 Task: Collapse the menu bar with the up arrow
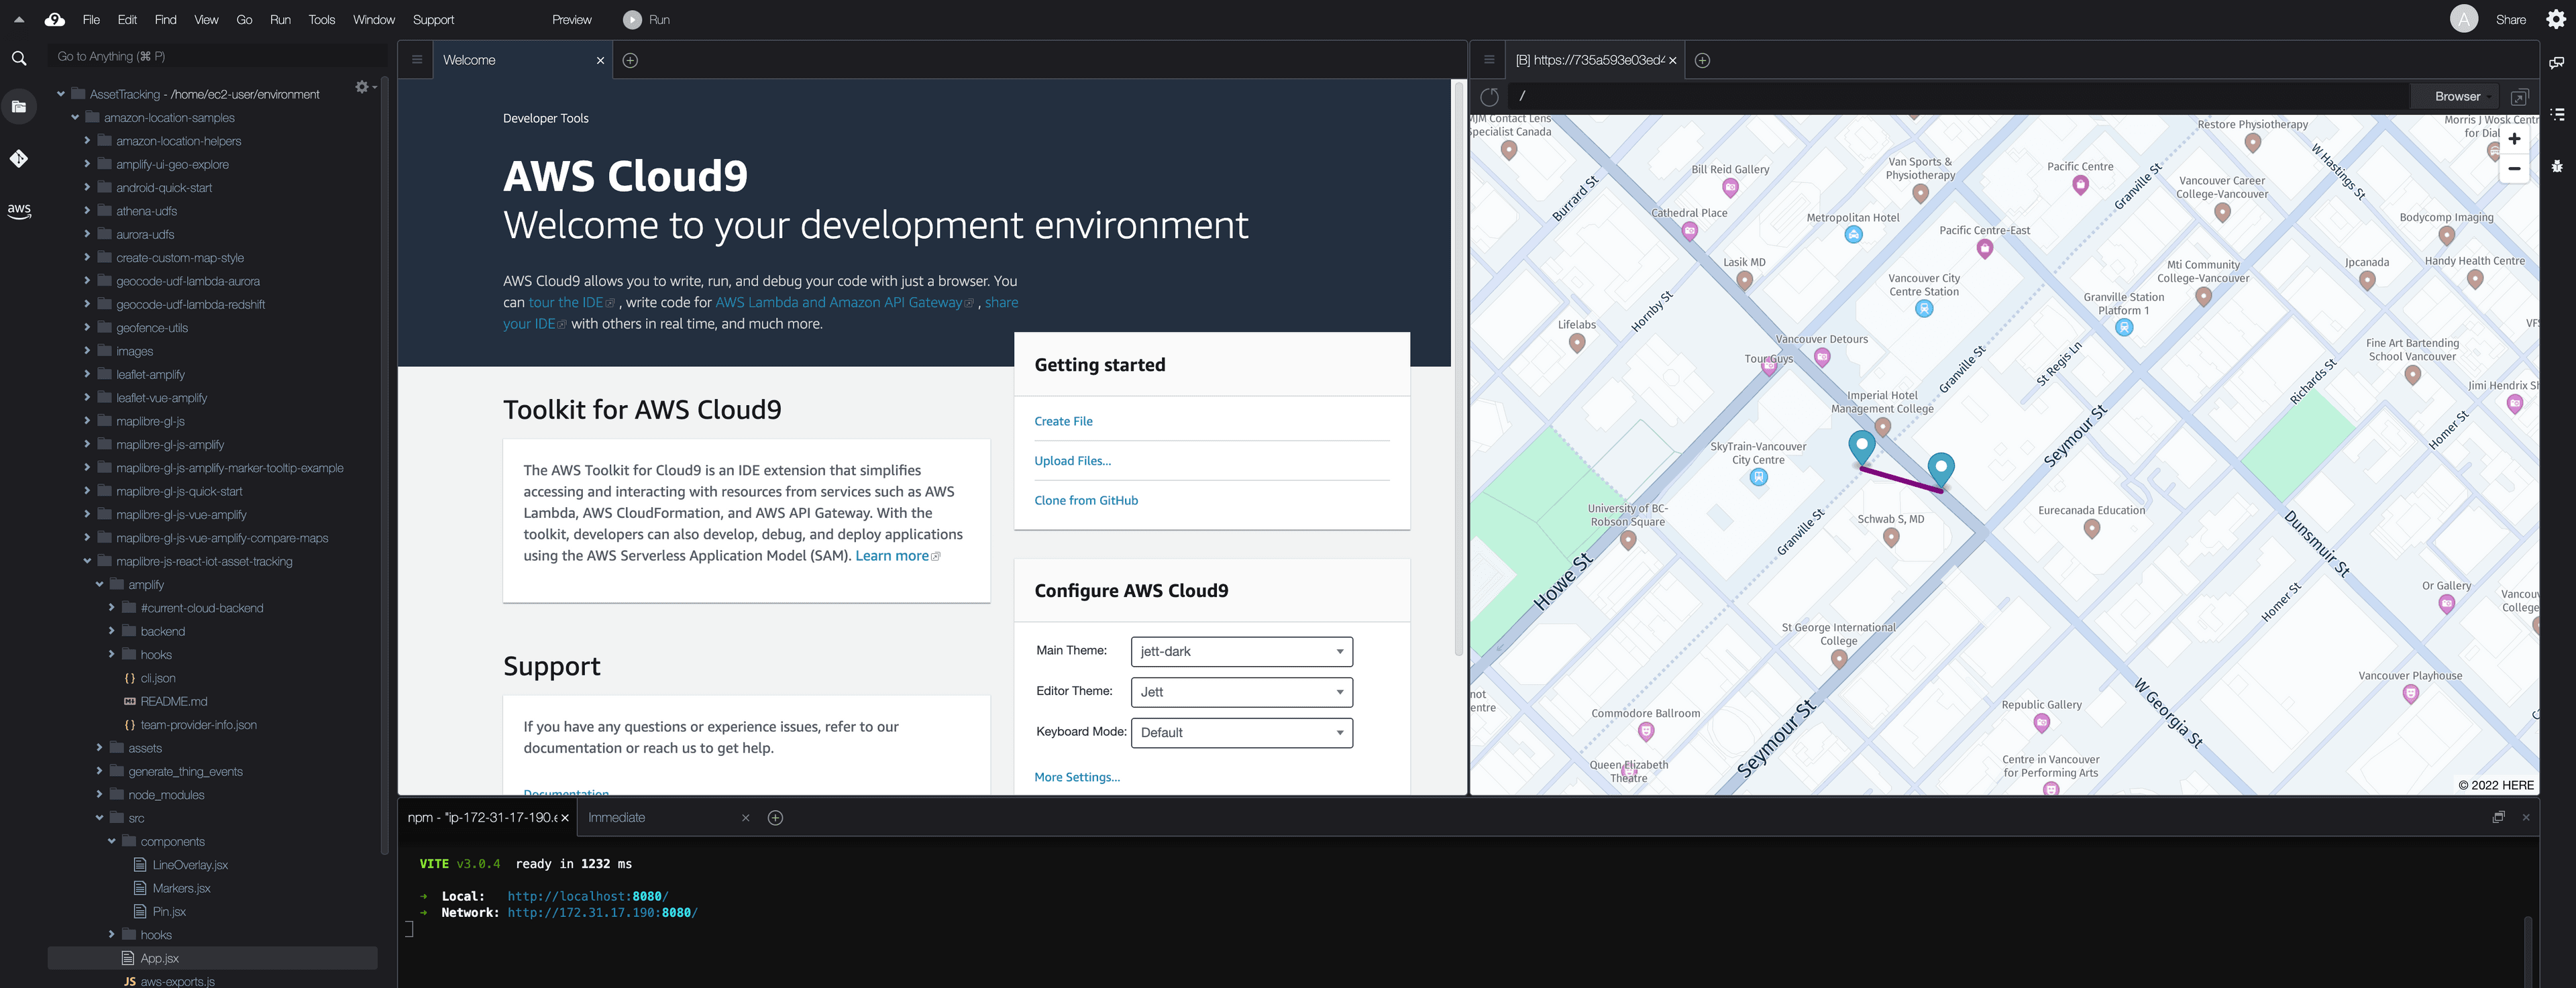coord(19,19)
